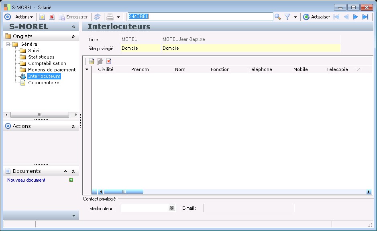
Task: Go to next record arrow
Action: pos(355,17)
